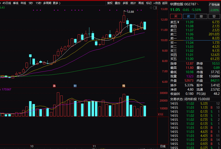The image size is (221, 149).
Task: Click the 撤 cancel order button
Action: [x=201, y=16]
